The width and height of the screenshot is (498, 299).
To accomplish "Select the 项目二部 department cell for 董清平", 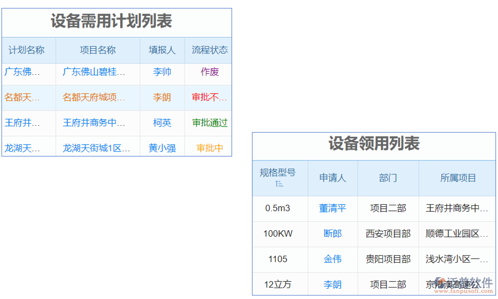I will click(x=387, y=208).
